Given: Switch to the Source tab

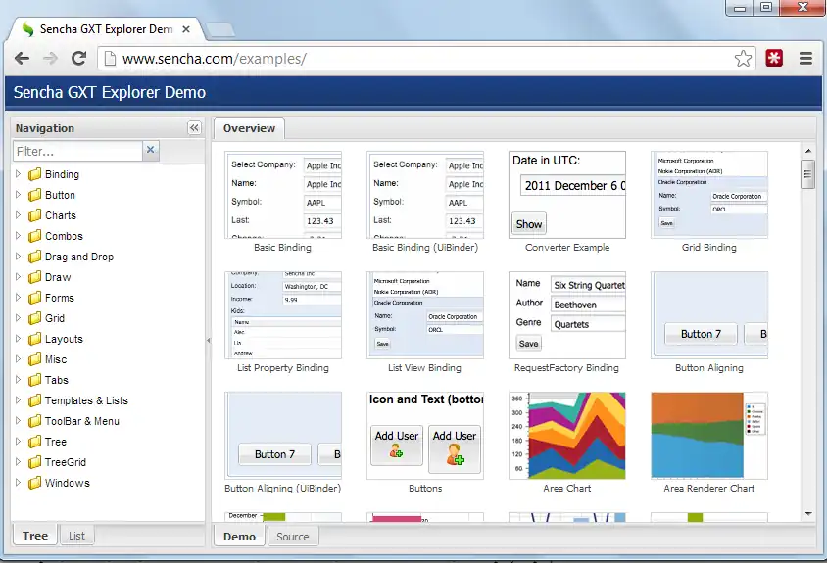Looking at the screenshot, I should tap(292, 537).
